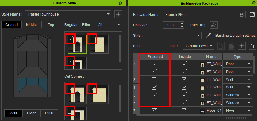Switch to the Middle tab
257x121 pixels.
31,25
